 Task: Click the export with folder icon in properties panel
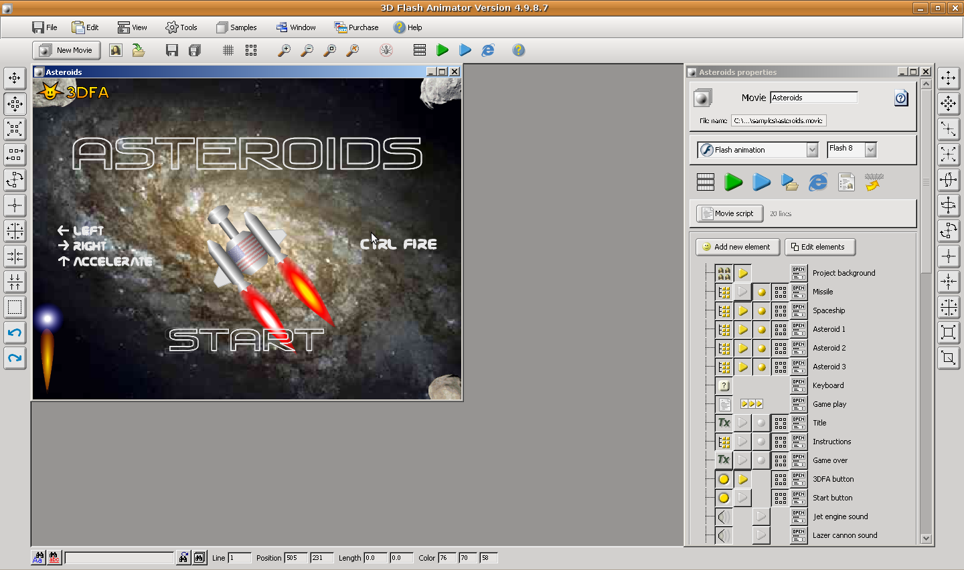(789, 182)
